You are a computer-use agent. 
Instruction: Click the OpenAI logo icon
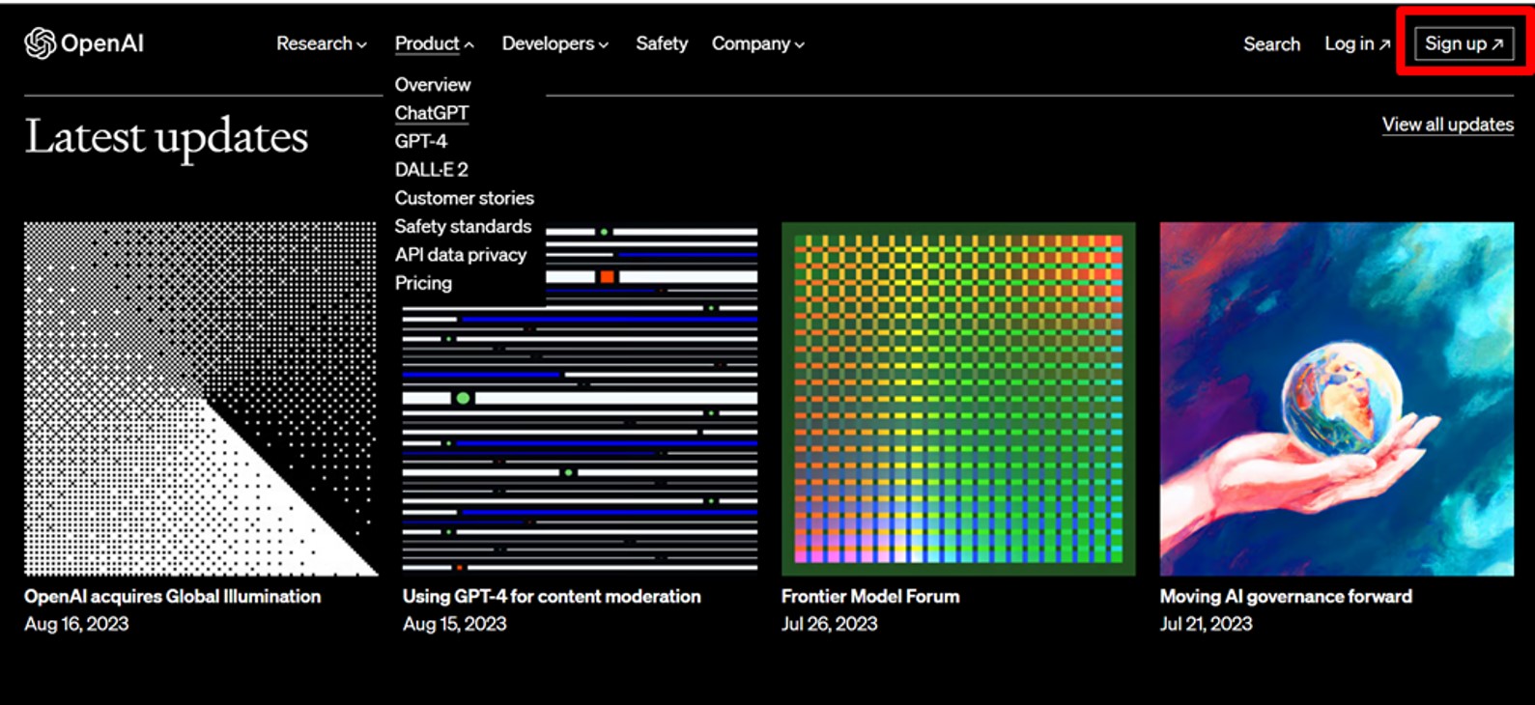tap(40, 43)
